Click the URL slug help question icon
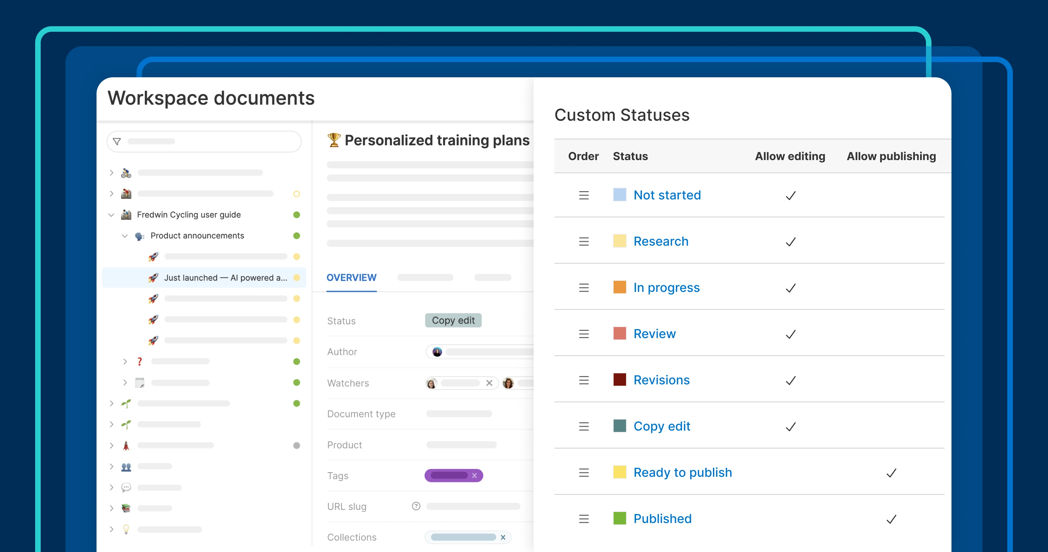Screen dimensions: 1048x552 point(416,506)
